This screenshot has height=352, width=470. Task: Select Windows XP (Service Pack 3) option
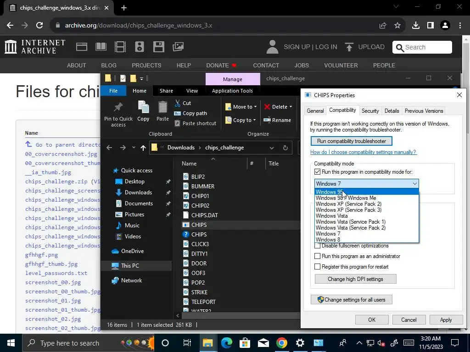pos(367,210)
